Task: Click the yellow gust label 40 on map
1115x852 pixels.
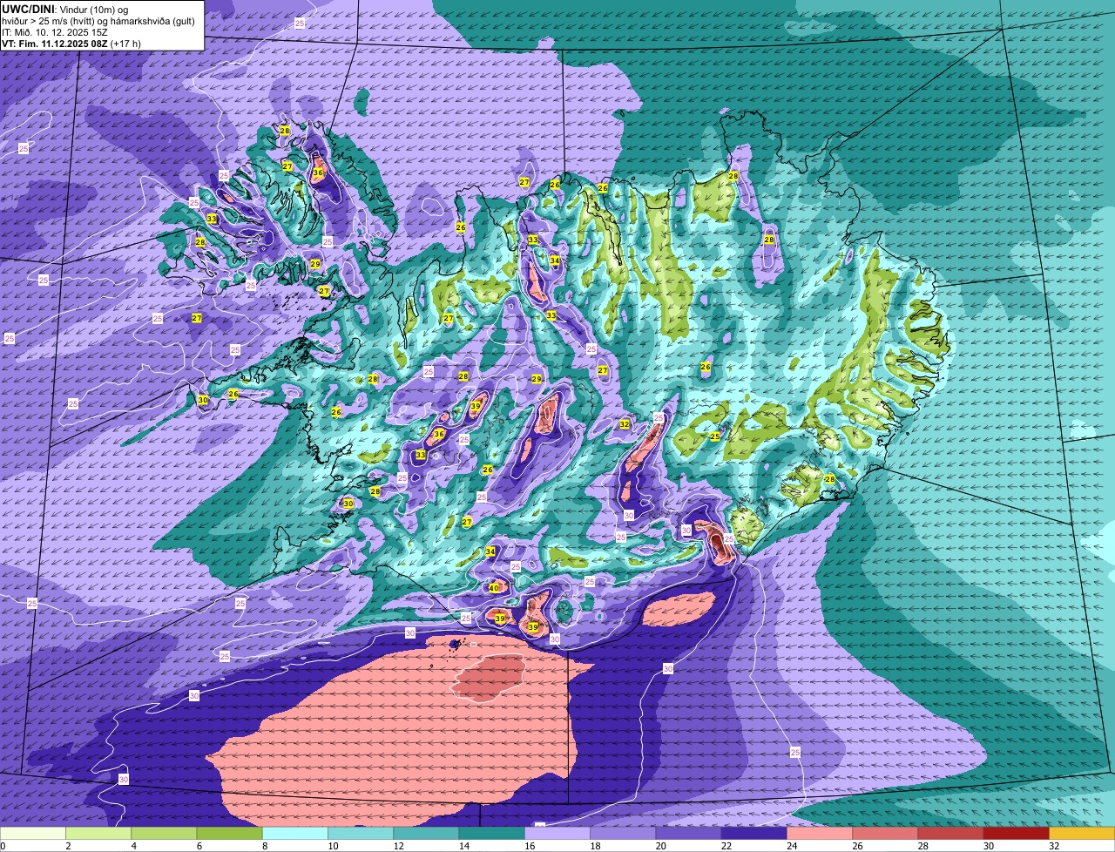Action: point(494,588)
